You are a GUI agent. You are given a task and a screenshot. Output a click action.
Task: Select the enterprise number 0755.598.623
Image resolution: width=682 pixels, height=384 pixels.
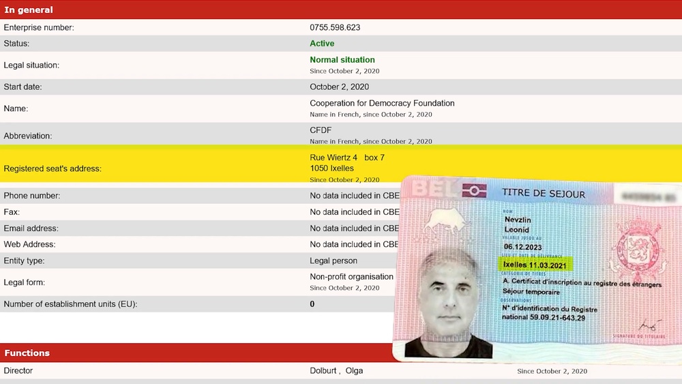click(x=335, y=27)
